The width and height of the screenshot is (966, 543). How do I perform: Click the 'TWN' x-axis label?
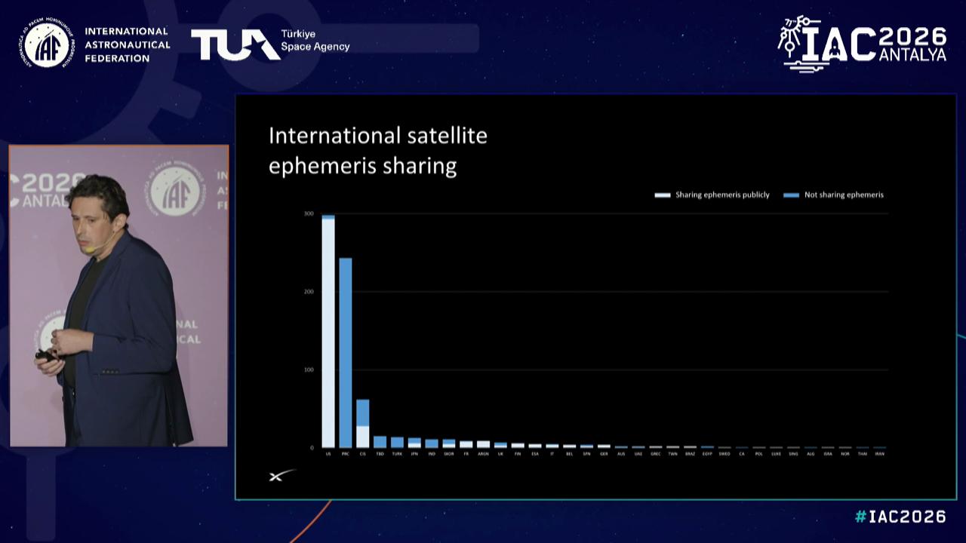tap(673, 454)
